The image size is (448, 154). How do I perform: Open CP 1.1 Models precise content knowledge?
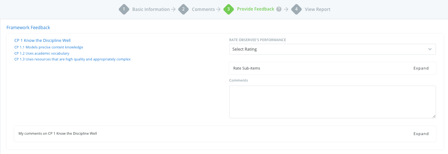pyautogui.click(x=49, y=47)
